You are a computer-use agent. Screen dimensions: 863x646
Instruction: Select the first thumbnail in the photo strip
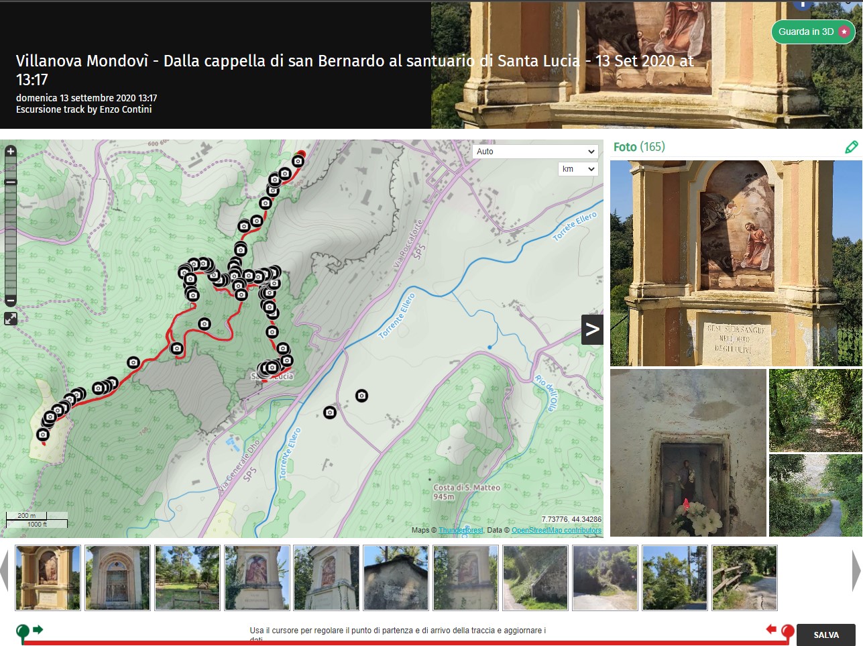coord(48,578)
